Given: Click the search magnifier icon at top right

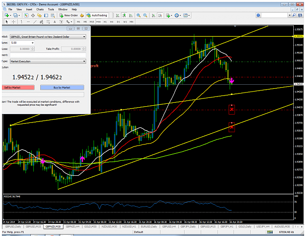Looking at the screenshot, I should (294, 15).
